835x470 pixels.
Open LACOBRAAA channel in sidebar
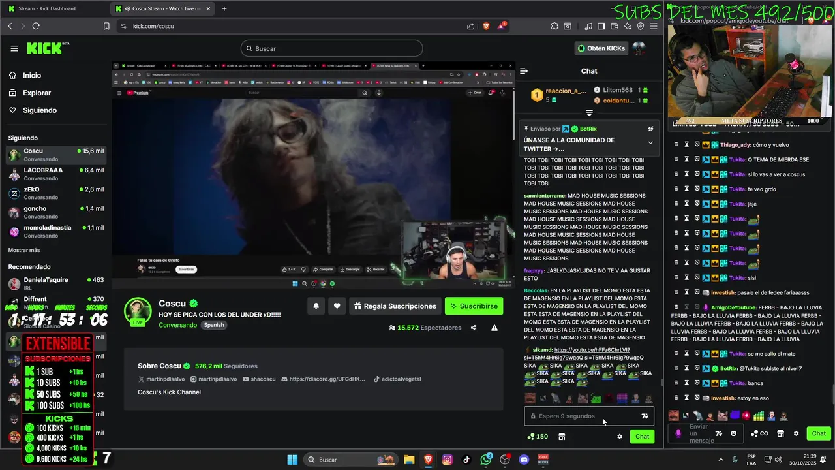pyautogui.click(x=55, y=174)
